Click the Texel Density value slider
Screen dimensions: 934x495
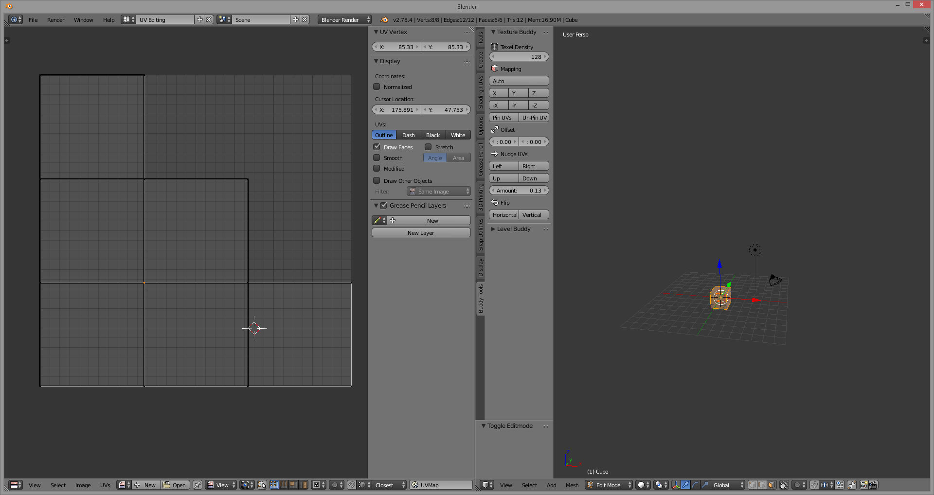click(x=519, y=57)
